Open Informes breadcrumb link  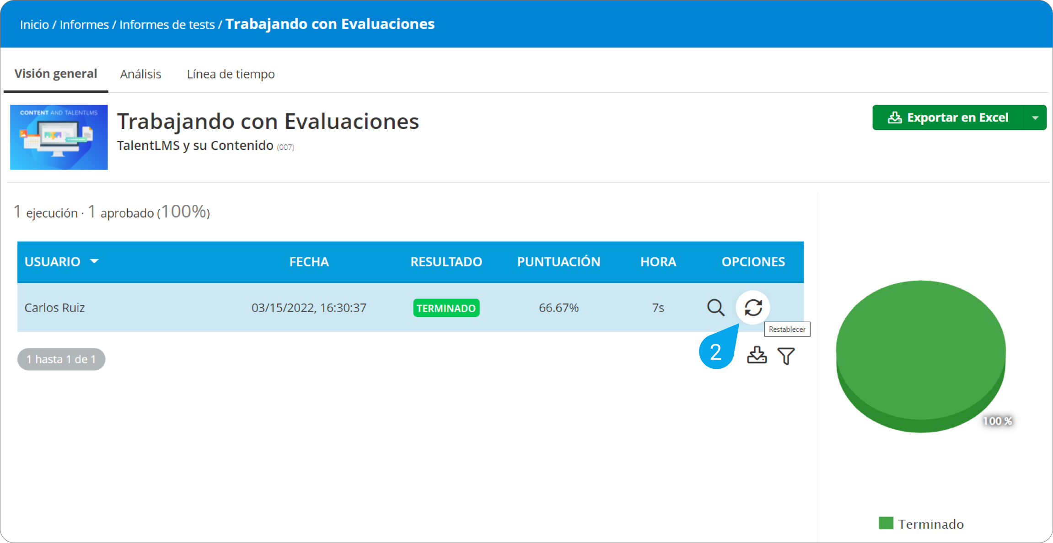pos(84,24)
